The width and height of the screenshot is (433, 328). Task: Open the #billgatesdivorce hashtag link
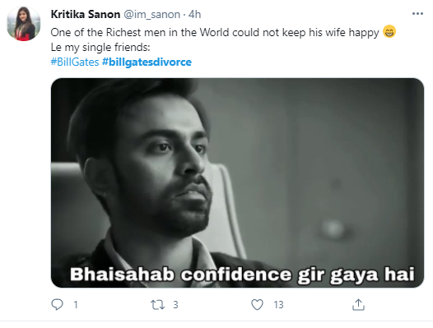point(147,62)
